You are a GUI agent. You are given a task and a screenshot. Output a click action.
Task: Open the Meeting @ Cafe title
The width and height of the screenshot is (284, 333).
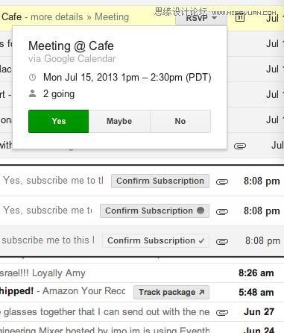click(71, 46)
